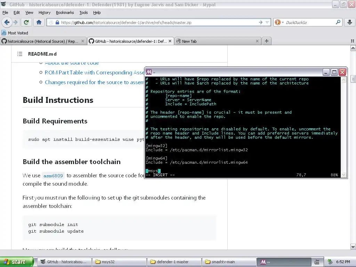
Task: Click the on-screen keyboard tray icon
Action: (317, 262)
